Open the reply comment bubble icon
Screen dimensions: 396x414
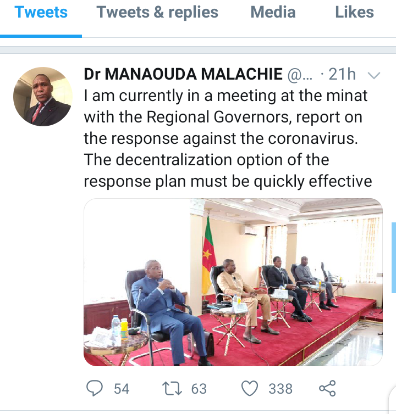95,388
